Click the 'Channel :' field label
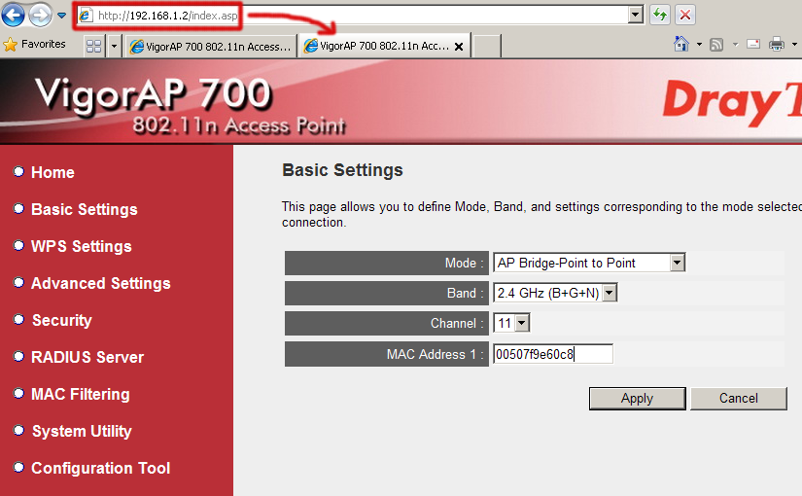Screen dimensions: 802x496 457,324
